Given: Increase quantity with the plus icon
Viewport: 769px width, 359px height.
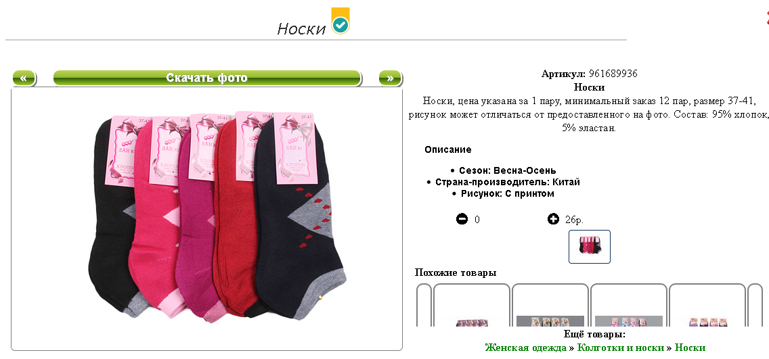Looking at the screenshot, I should coord(553,219).
